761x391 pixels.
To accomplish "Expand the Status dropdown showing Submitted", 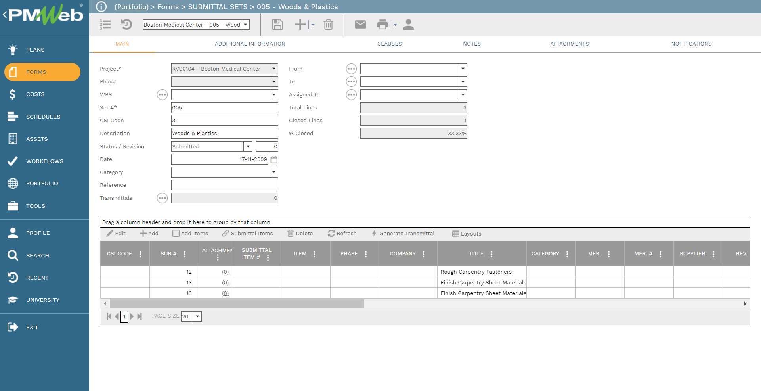I will coord(248,146).
